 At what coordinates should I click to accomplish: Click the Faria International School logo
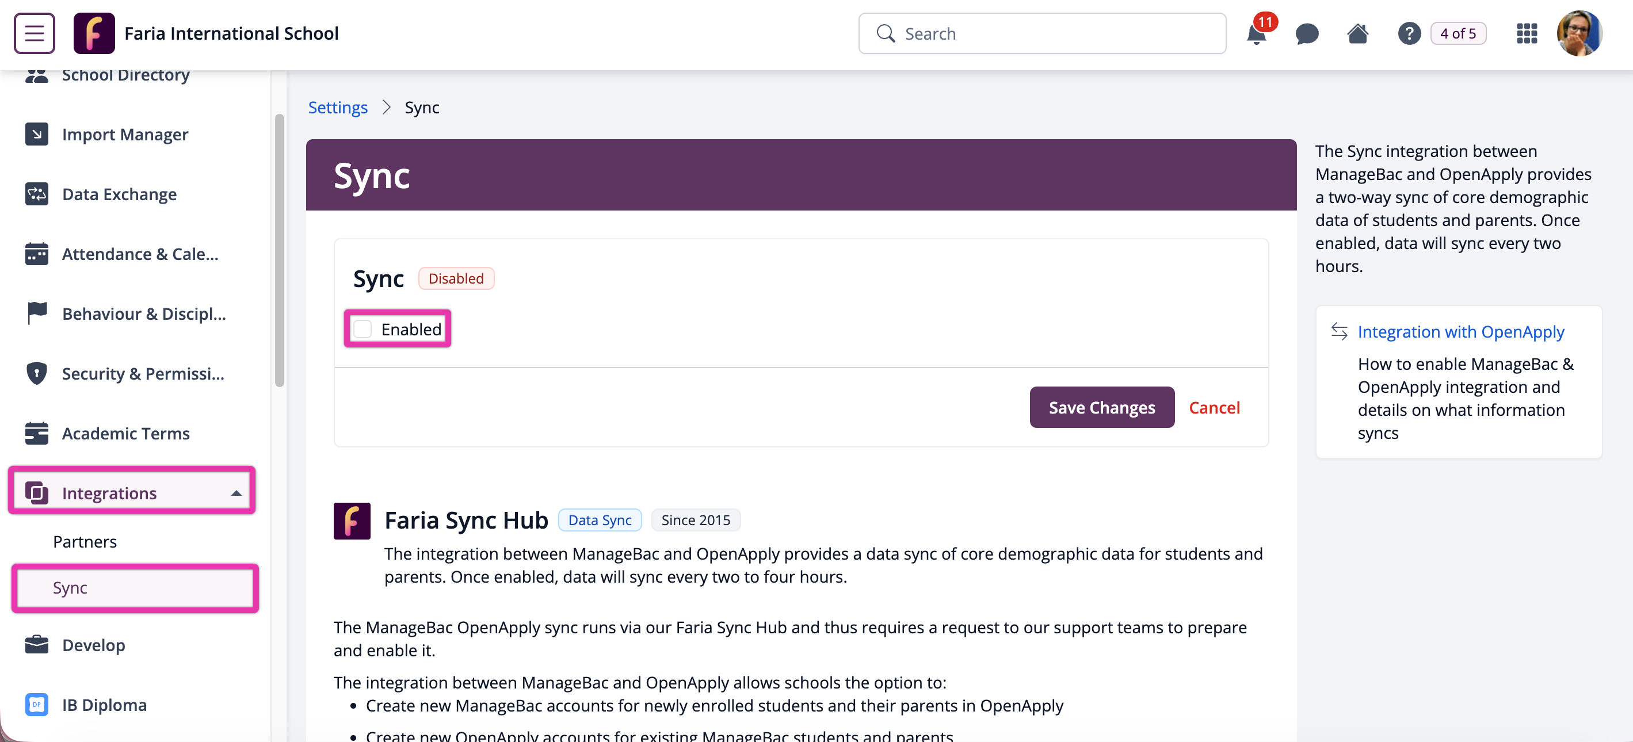[94, 33]
